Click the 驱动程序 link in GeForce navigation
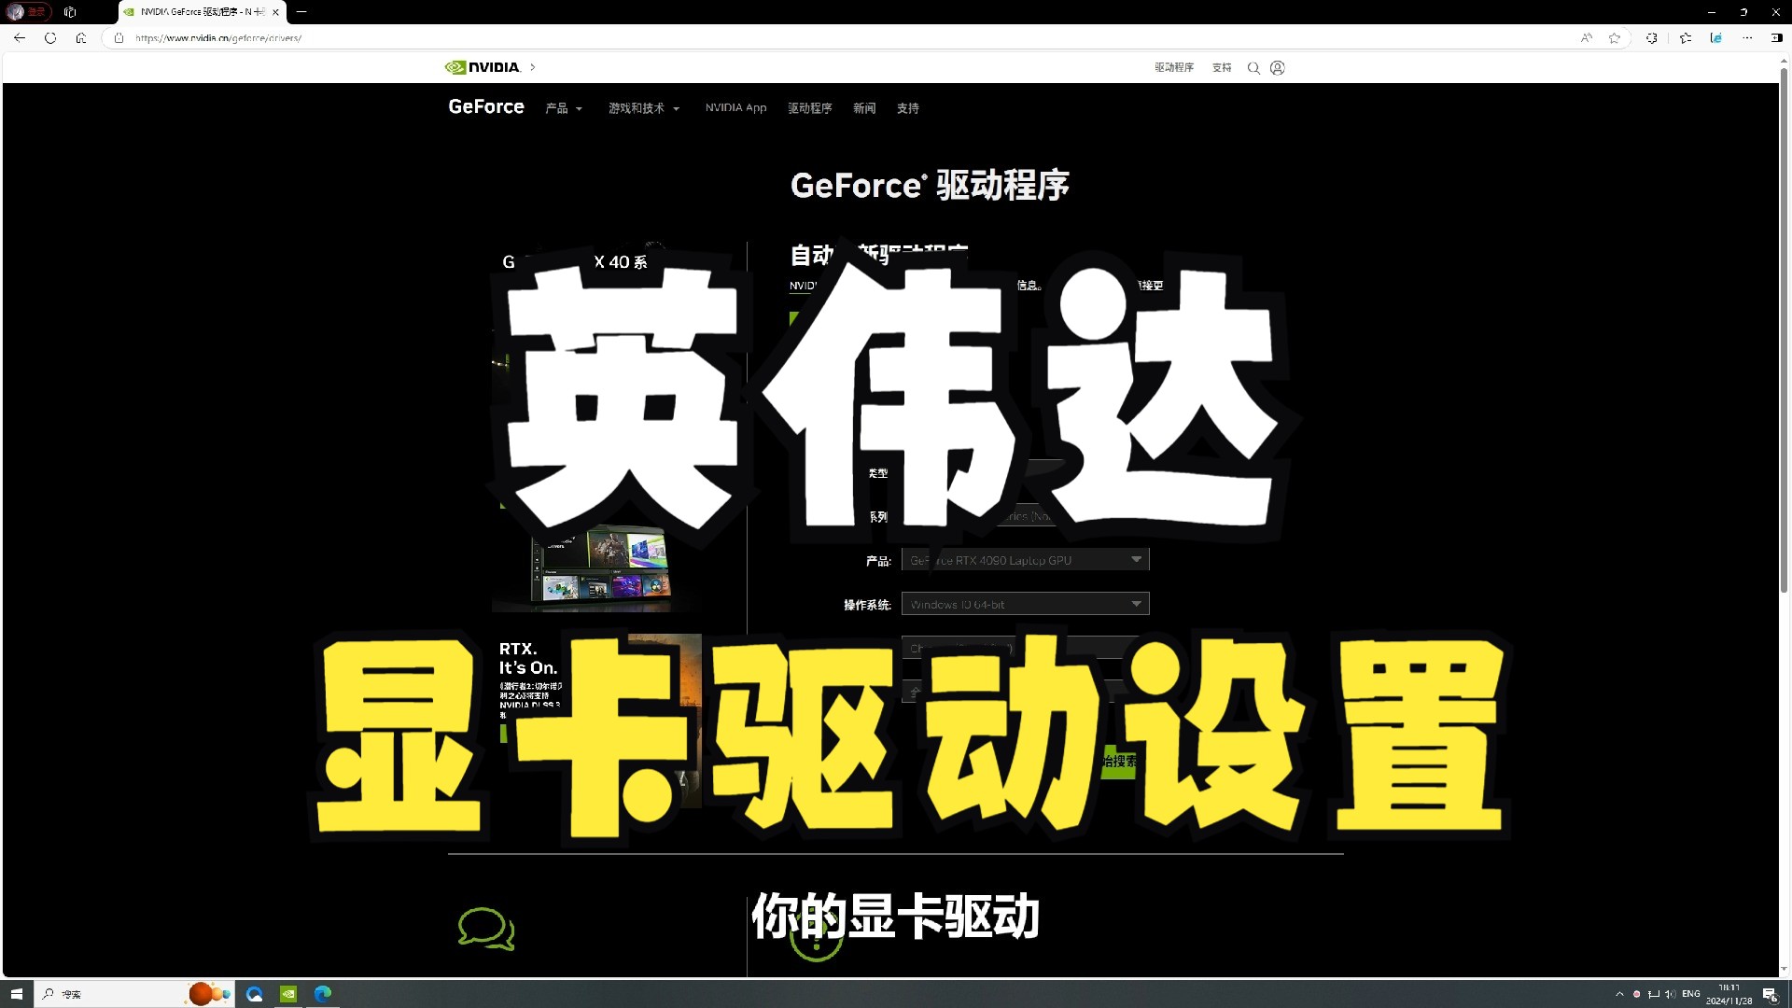1792x1008 pixels. (809, 108)
